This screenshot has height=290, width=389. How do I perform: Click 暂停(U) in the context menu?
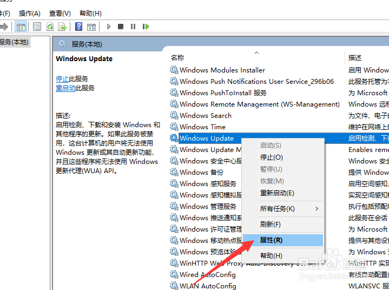tap(283, 169)
